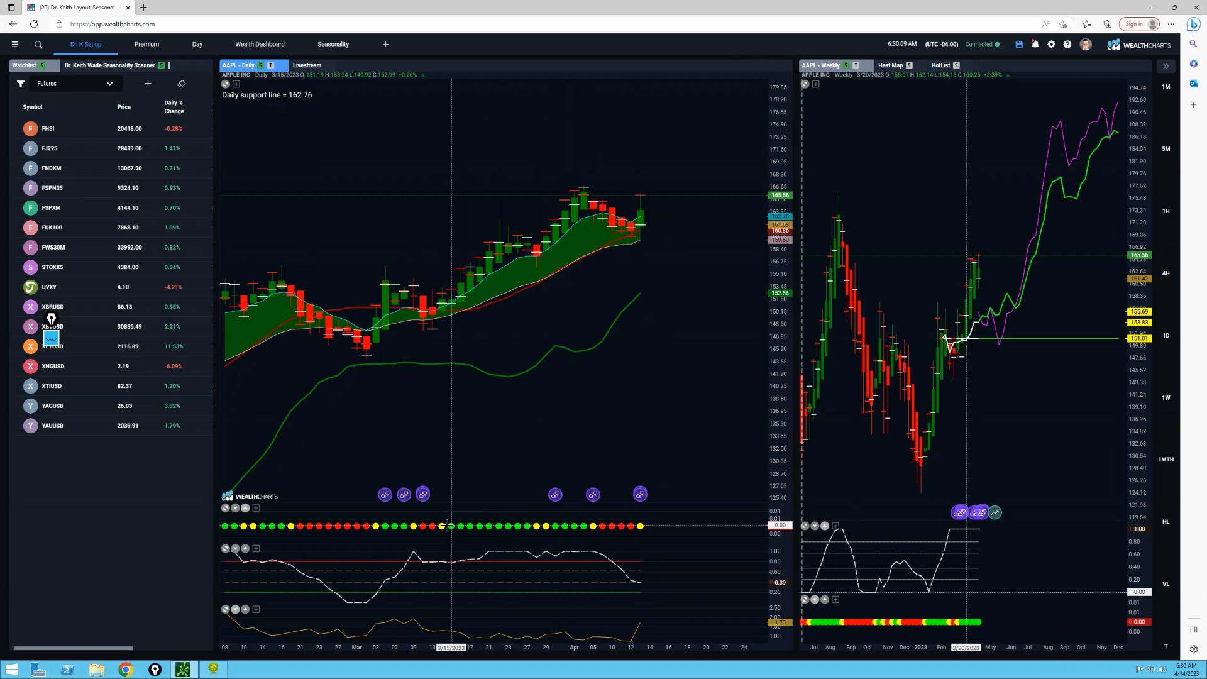Toggle the S badge on AAPL - Daily tab

tap(260, 65)
